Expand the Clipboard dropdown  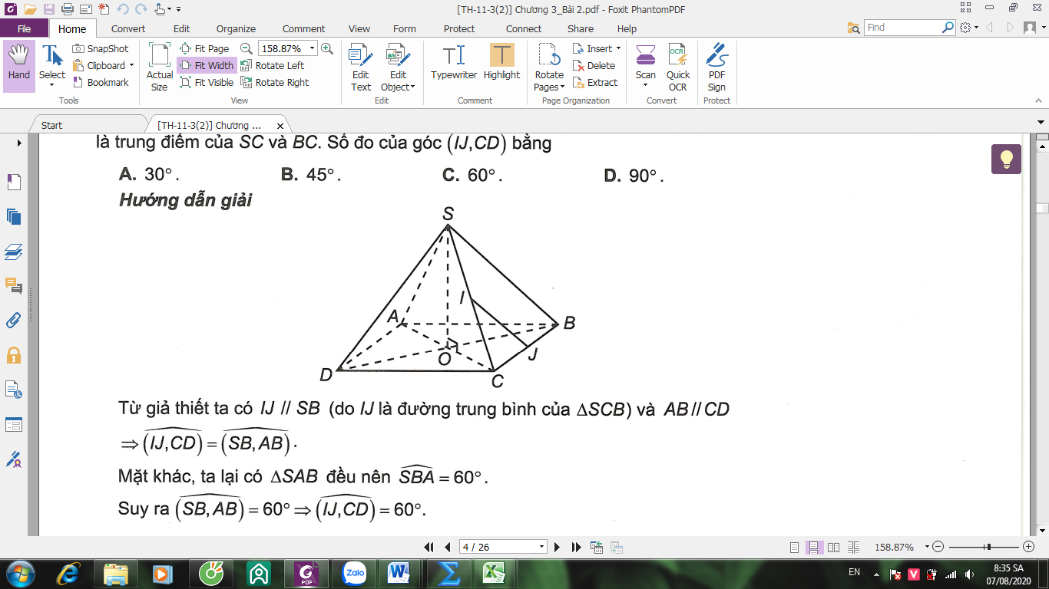(x=131, y=65)
